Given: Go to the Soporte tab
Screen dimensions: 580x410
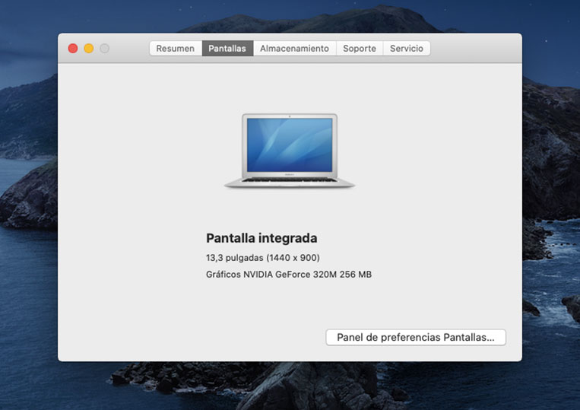Looking at the screenshot, I should click(x=359, y=49).
